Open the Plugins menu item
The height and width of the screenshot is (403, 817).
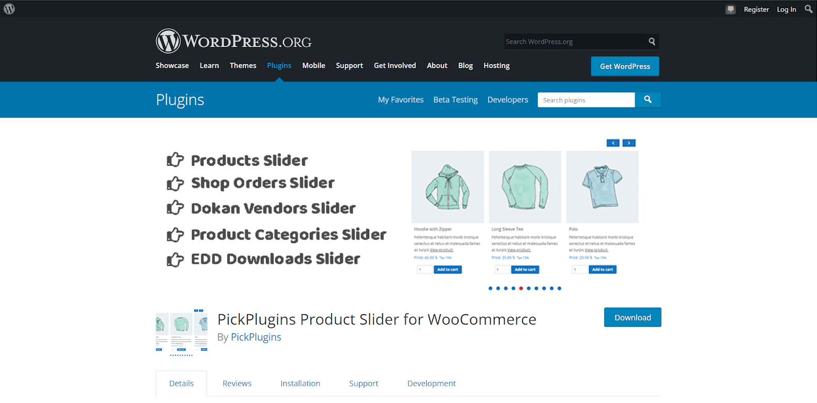279,66
